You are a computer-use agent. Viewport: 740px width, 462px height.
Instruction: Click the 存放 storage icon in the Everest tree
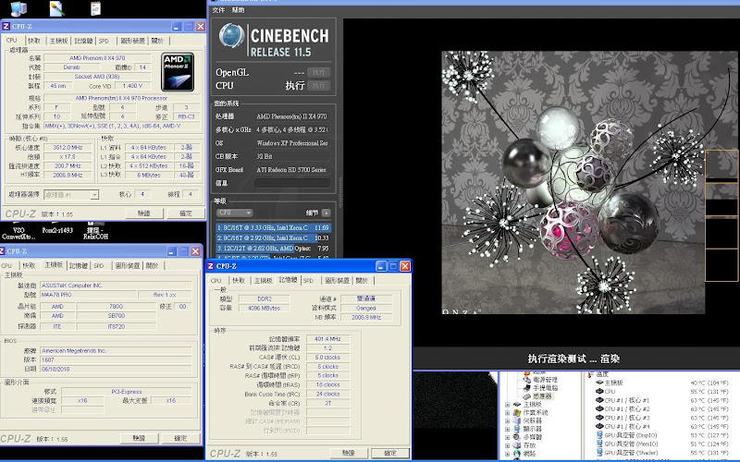tap(517, 445)
